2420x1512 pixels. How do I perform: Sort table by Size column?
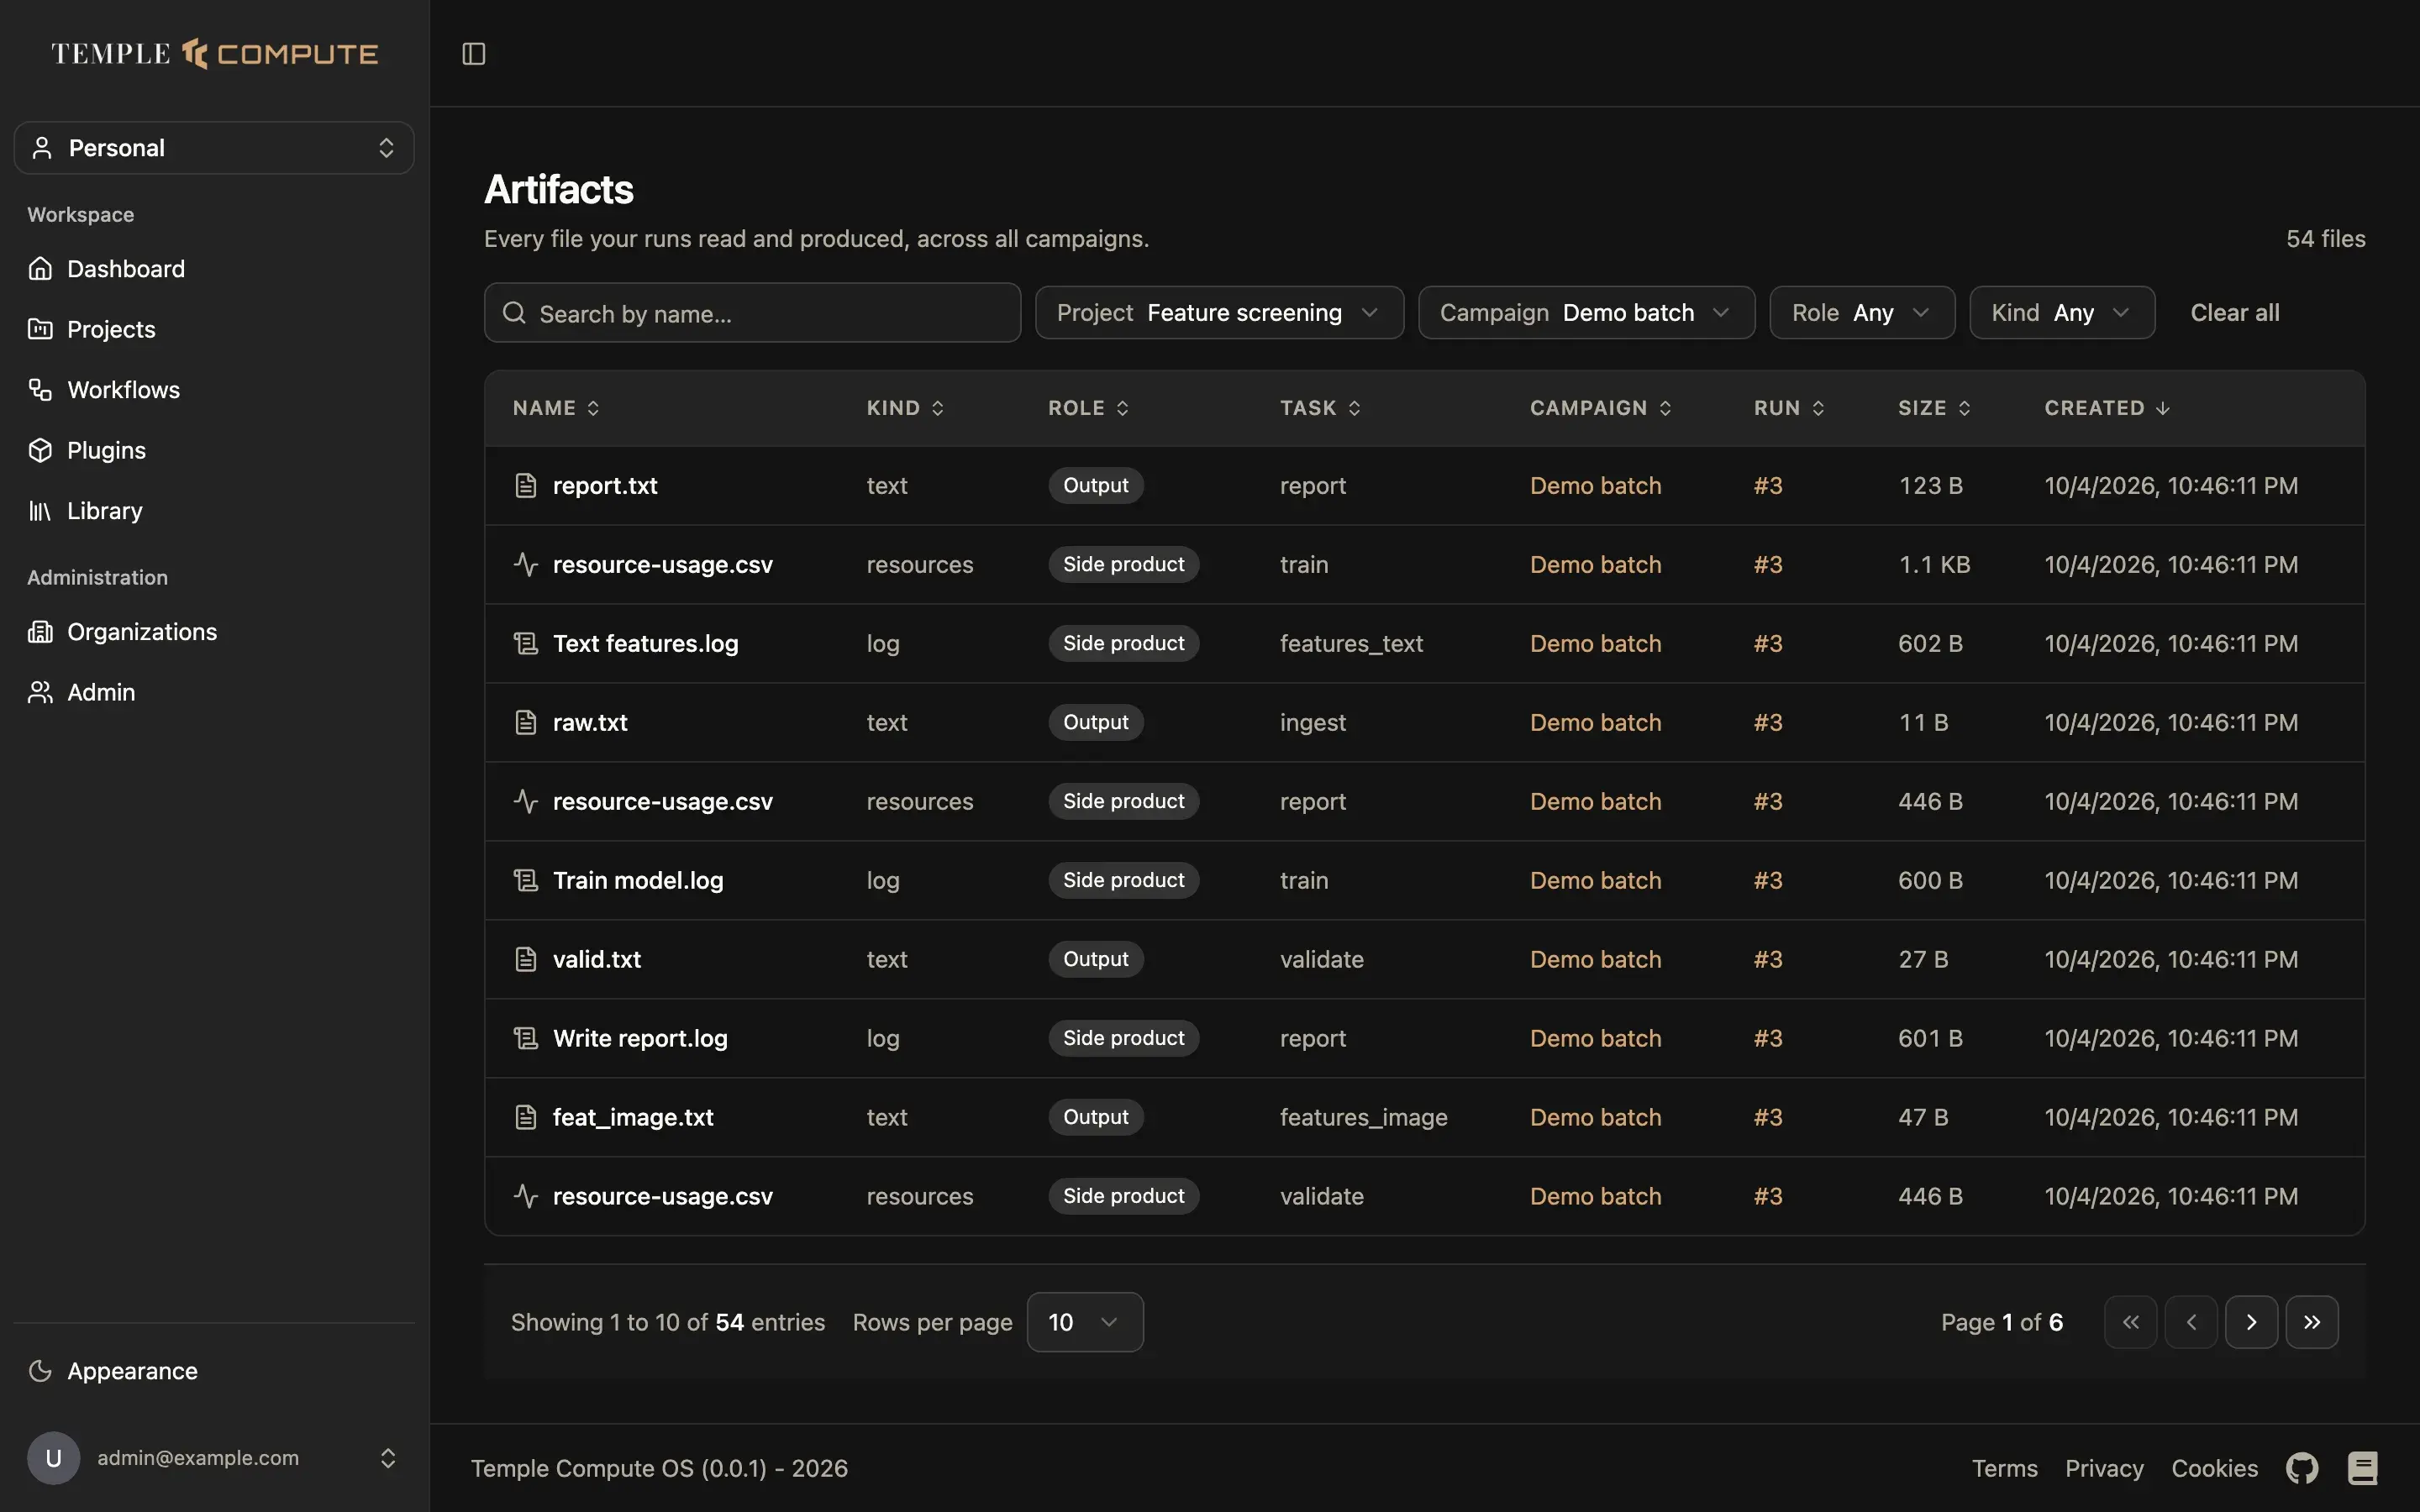click(1934, 408)
